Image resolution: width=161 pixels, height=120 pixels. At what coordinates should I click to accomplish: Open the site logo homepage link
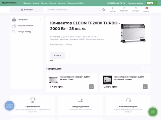[x=9, y=3]
